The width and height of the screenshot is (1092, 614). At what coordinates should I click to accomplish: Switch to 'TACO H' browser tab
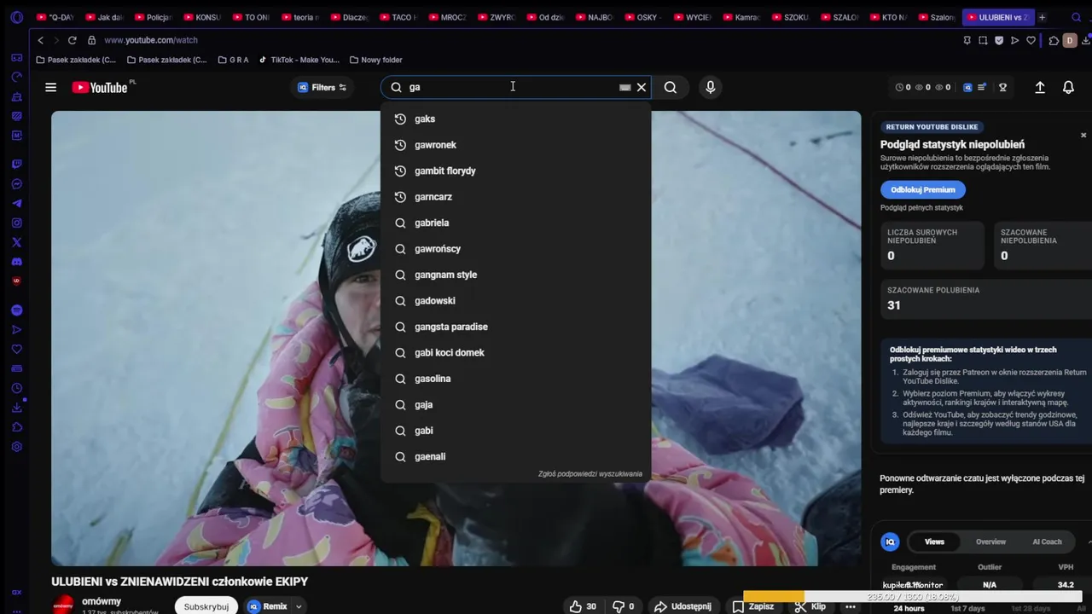coord(398,17)
